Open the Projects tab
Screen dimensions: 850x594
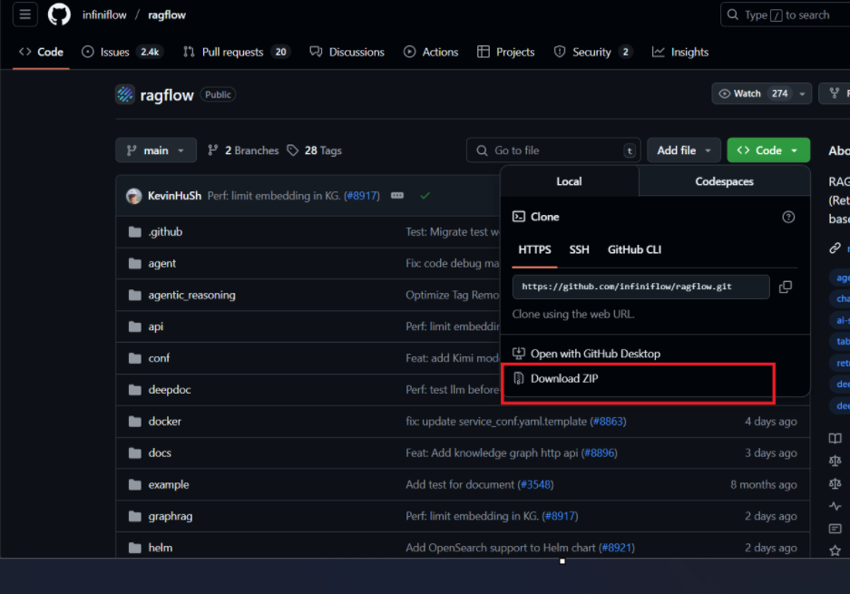click(x=506, y=52)
